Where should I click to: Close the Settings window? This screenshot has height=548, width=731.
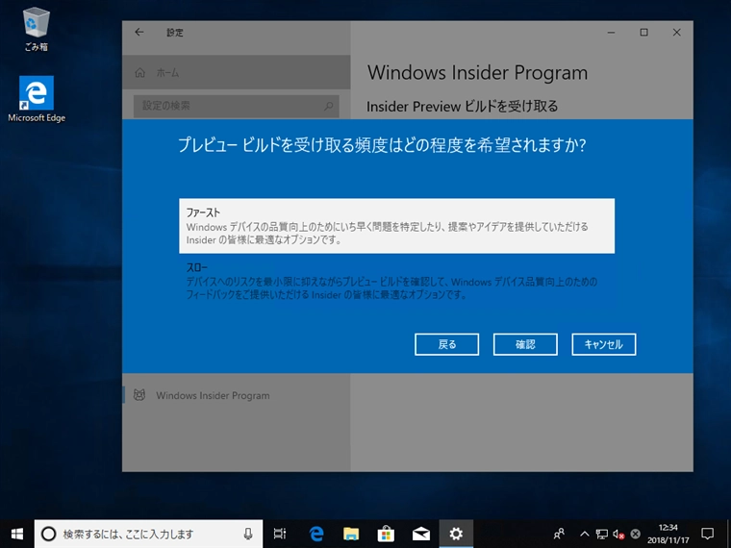(676, 32)
